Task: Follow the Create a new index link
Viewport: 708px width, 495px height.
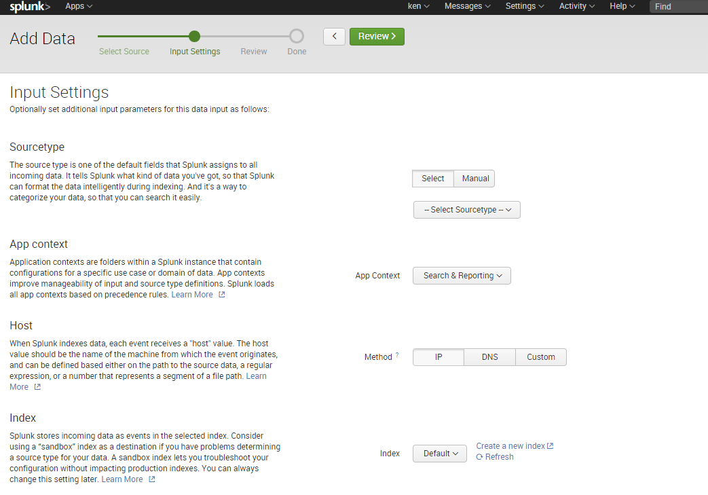Action: click(x=510, y=446)
